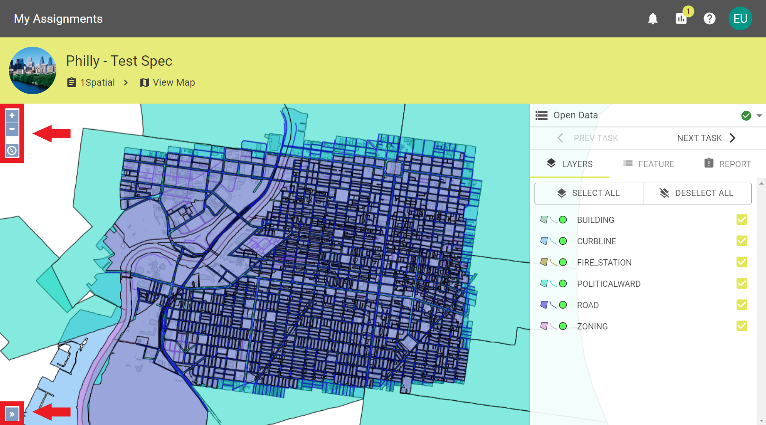This screenshot has width=766, height=425.
Task: Open View Map link
Action: click(168, 82)
